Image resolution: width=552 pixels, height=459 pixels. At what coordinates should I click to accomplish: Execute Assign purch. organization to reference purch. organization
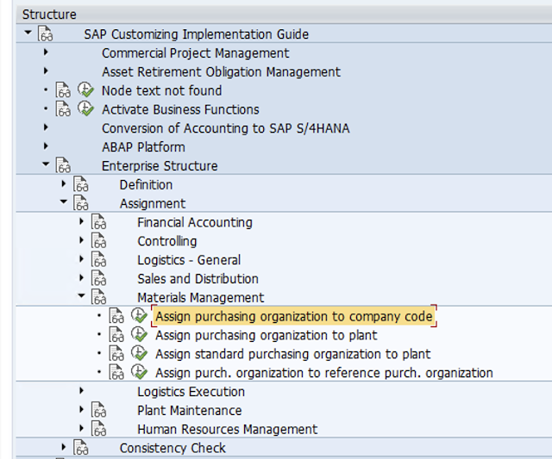point(139,371)
